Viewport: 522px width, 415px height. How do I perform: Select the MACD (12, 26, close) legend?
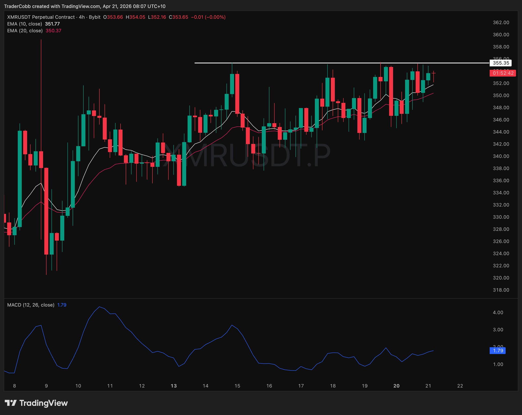click(x=31, y=305)
